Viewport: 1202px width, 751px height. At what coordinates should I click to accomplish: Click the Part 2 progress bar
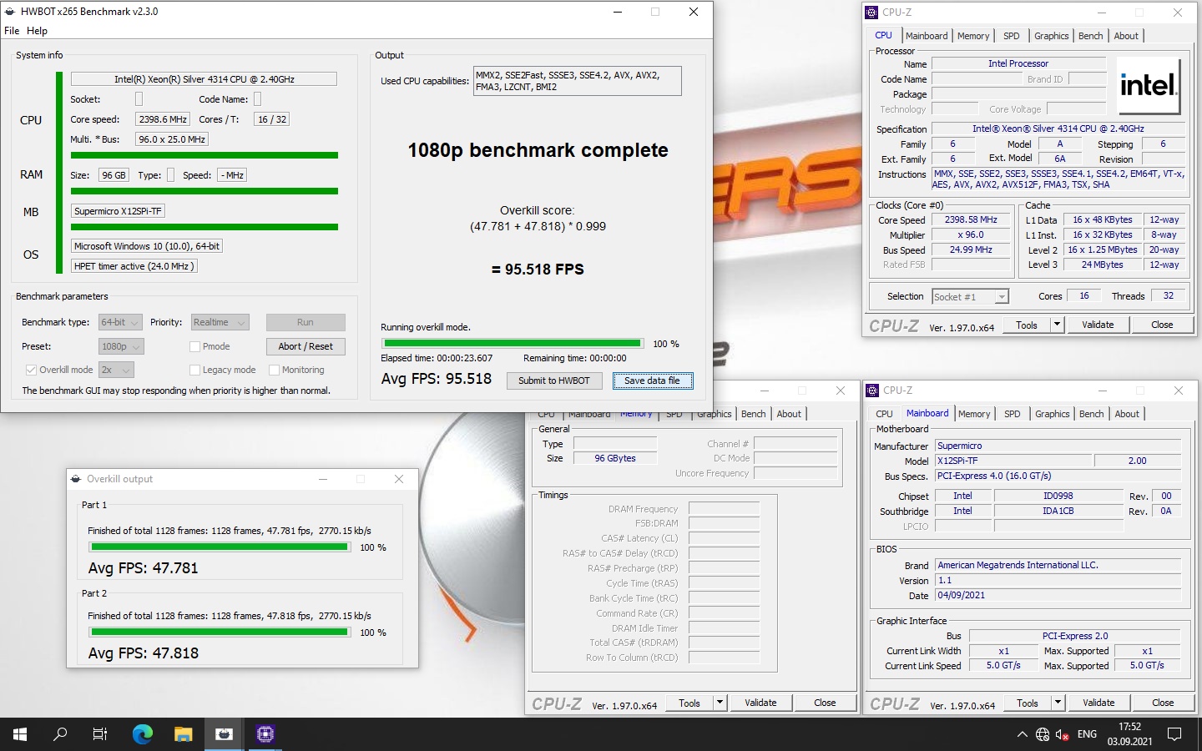pyautogui.click(x=219, y=633)
